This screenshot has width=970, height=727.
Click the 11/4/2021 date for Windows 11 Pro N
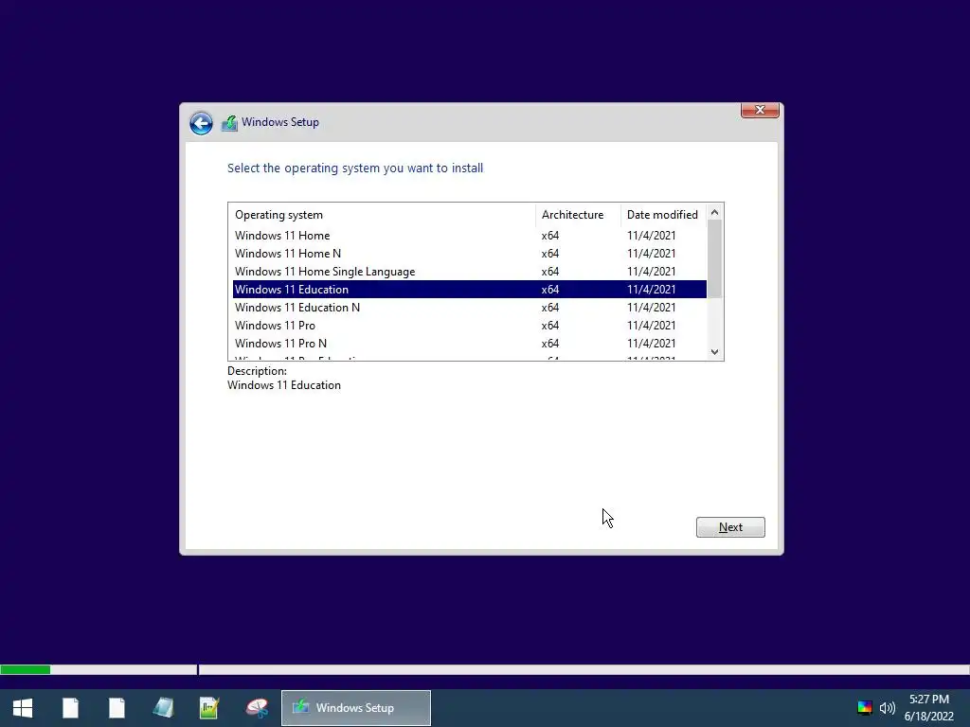tap(652, 343)
